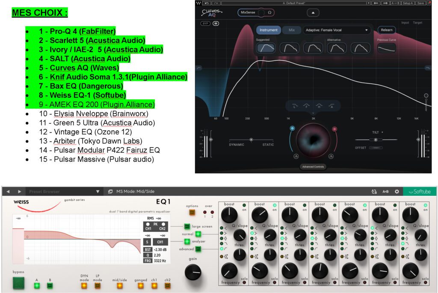Click the Dynamic/Static slider handle

251,139
